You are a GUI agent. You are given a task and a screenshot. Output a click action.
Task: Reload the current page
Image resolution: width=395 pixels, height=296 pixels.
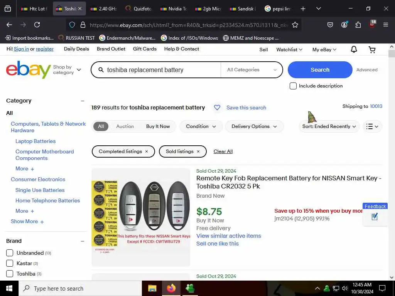pyautogui.click(x=37, y=25)
